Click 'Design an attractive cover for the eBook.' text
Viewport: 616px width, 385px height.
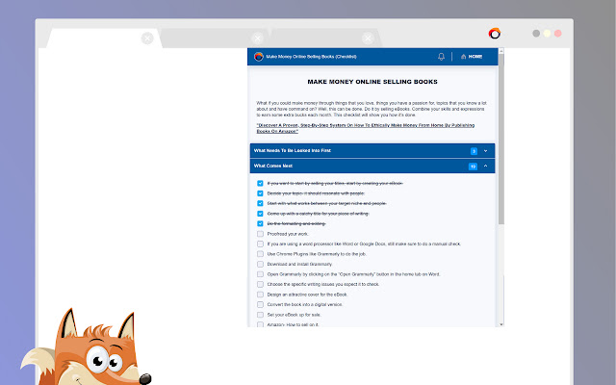(x=307, y=295)
